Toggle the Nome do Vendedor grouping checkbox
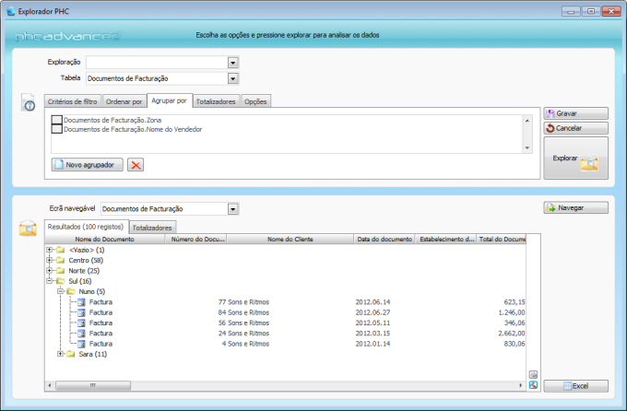627x411 pixels. pos(57,129)
